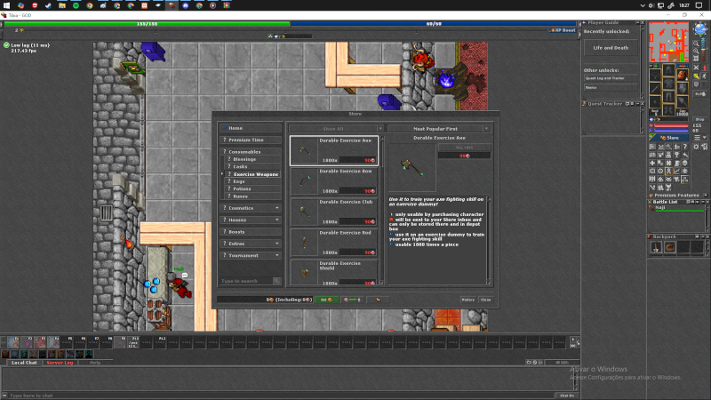Toggle the crossed swords combat mode icon
The height and width of the screenshot is (400, 711).
[697, 68]
